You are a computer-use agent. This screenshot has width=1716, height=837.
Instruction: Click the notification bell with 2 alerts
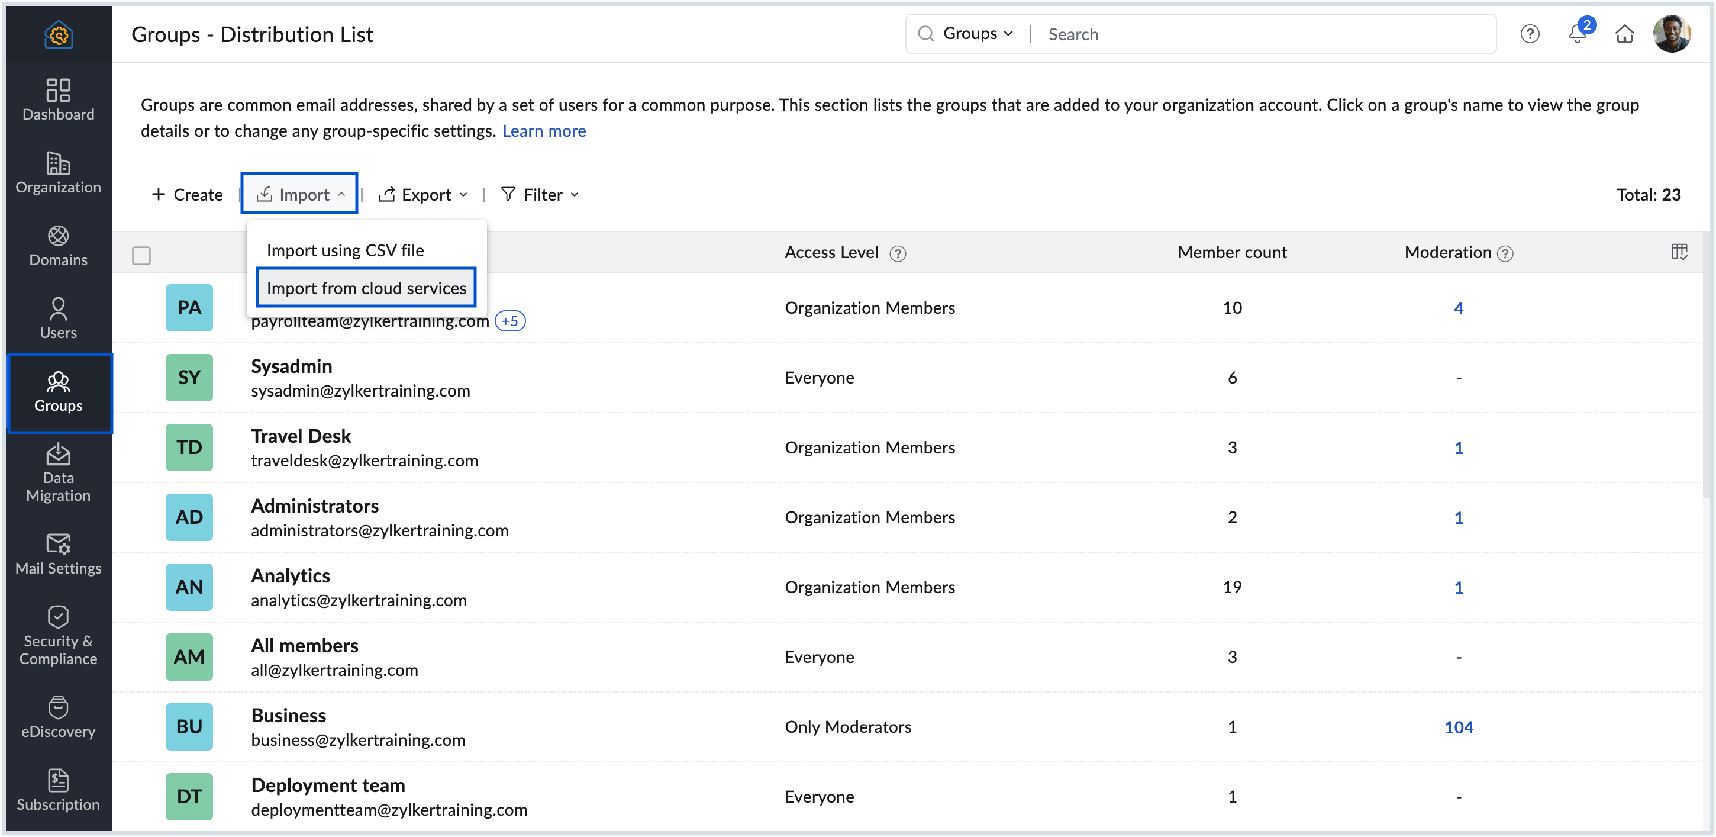[x=1577, y=34]
